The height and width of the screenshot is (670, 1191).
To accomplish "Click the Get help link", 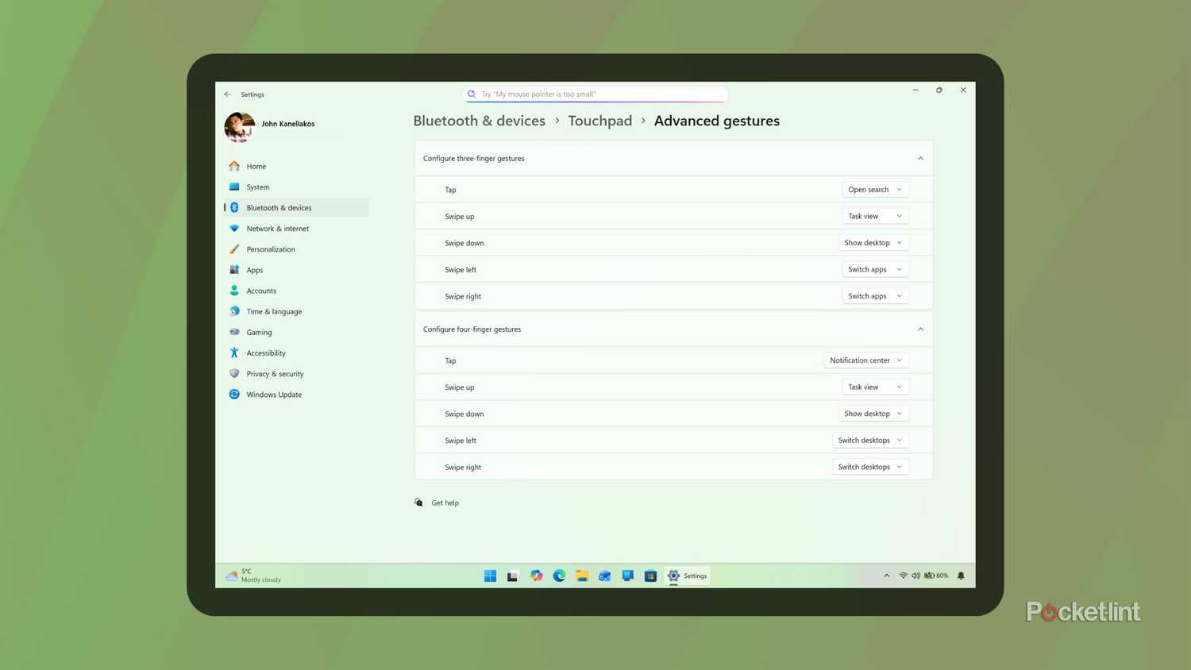I will (445, 502).
